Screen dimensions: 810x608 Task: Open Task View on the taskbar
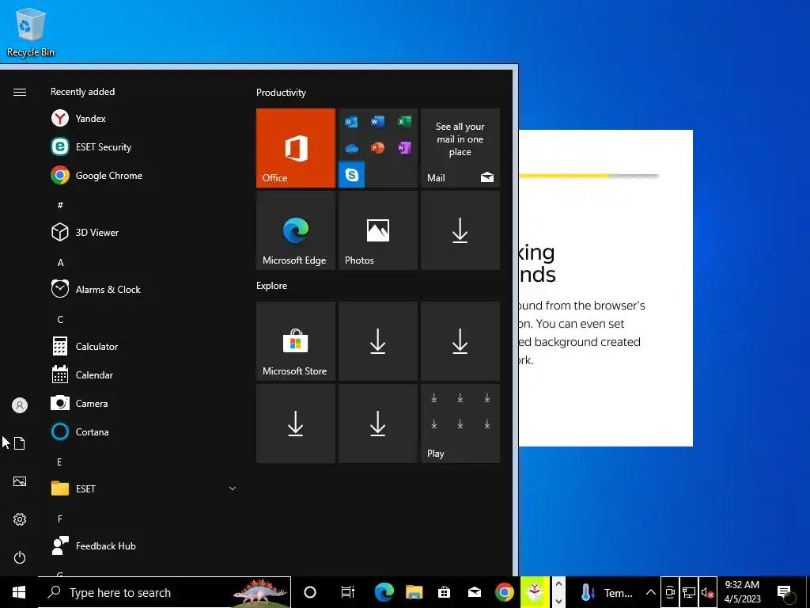(x=348, y=592)
